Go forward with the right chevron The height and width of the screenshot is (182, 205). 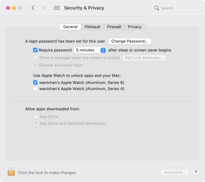[x=44, y=8]
